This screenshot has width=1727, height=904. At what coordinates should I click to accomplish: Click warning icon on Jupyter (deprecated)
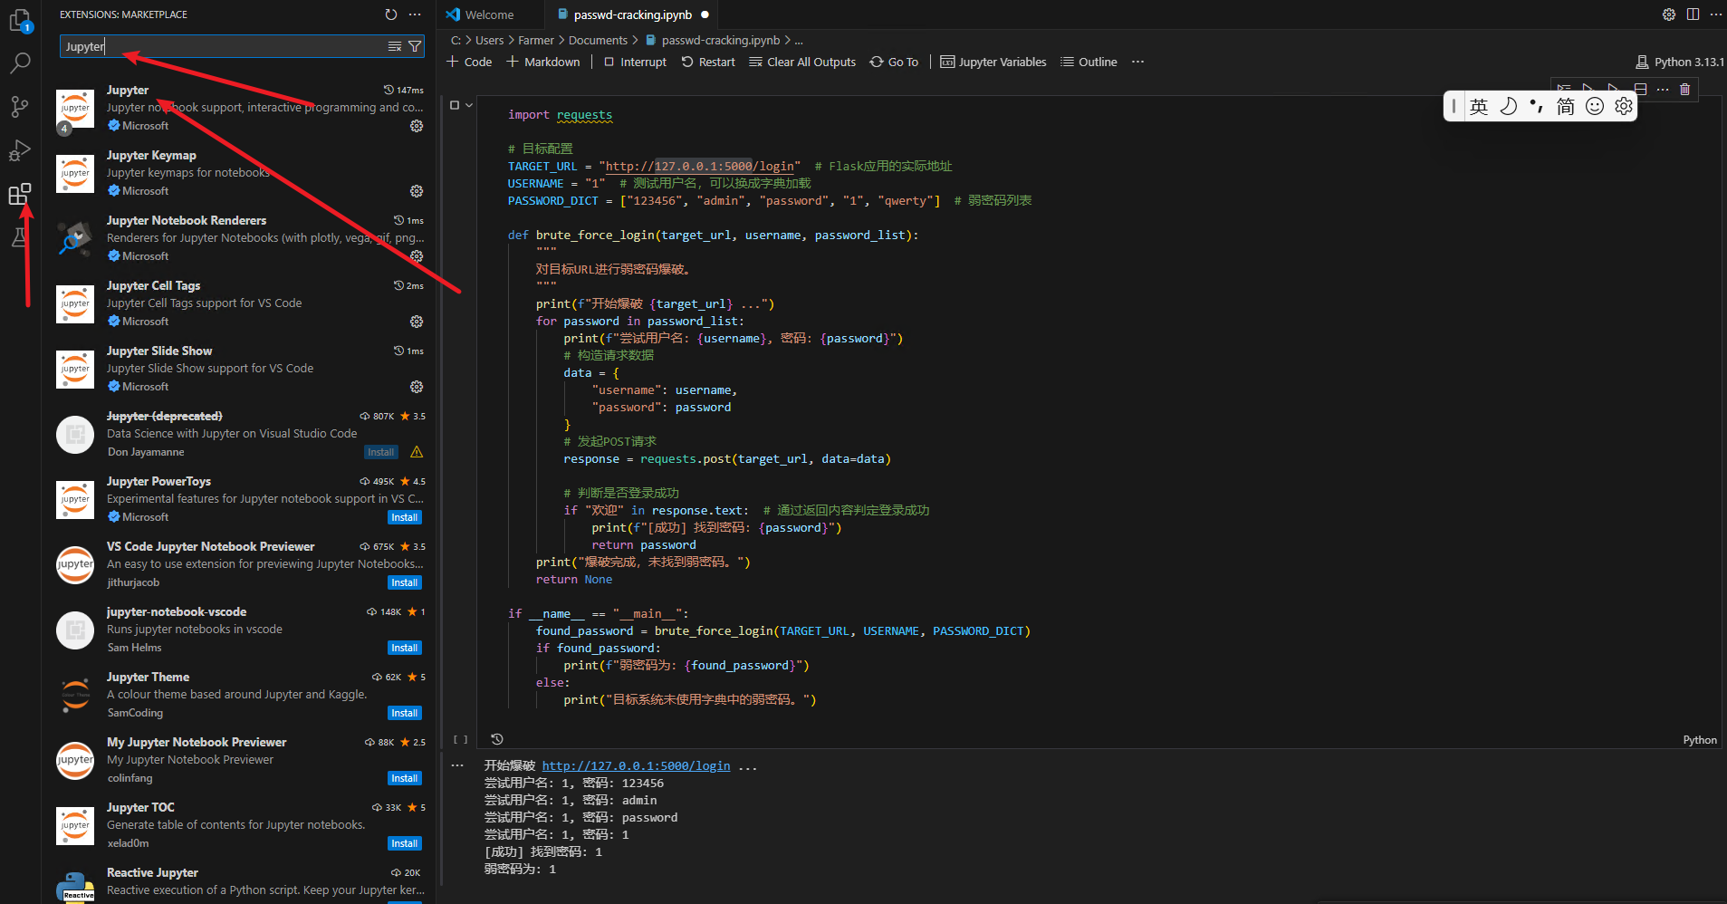pyautogui.click(x=417, y=452)
